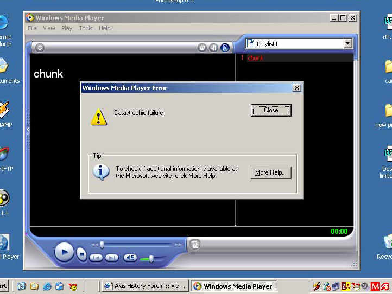
Task: Open the folder quick launch icon
Action: 35,286
